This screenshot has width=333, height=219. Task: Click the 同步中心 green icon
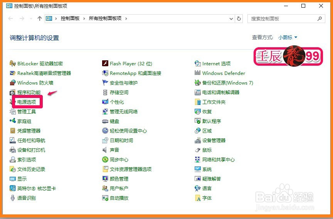pyautogui.click(x=105, y=159)
